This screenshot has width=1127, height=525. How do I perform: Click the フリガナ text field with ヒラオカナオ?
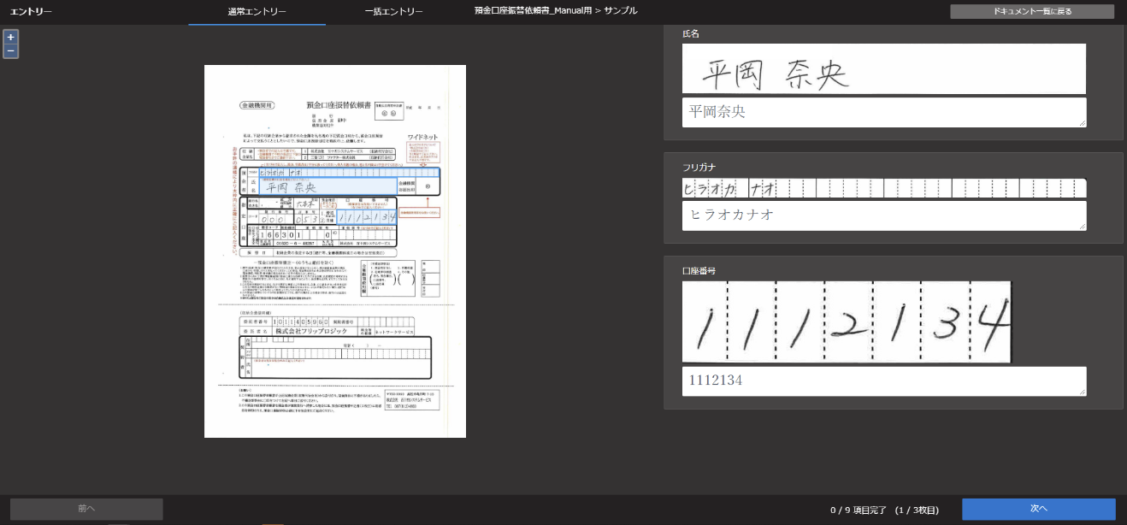point(883,215)
